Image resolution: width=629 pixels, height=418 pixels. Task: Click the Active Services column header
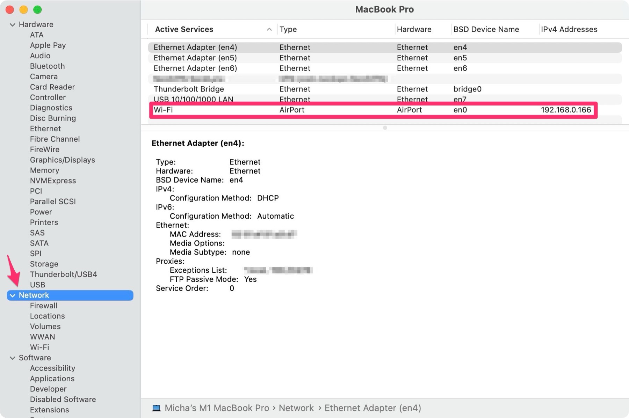pos(184,29)
